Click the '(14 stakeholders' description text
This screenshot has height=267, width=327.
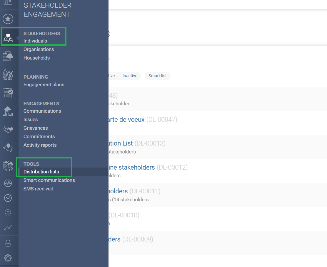[130, 200]
